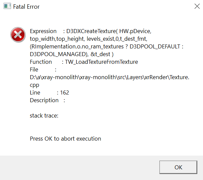The height and width of the screenshot is (180, 203).
Task: Click the "Description" label
Action: (x=44, y=100)
